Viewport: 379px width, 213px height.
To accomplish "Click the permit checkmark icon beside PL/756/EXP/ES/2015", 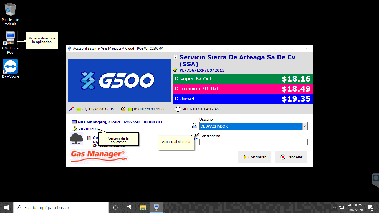I will [x=175, y=70].
